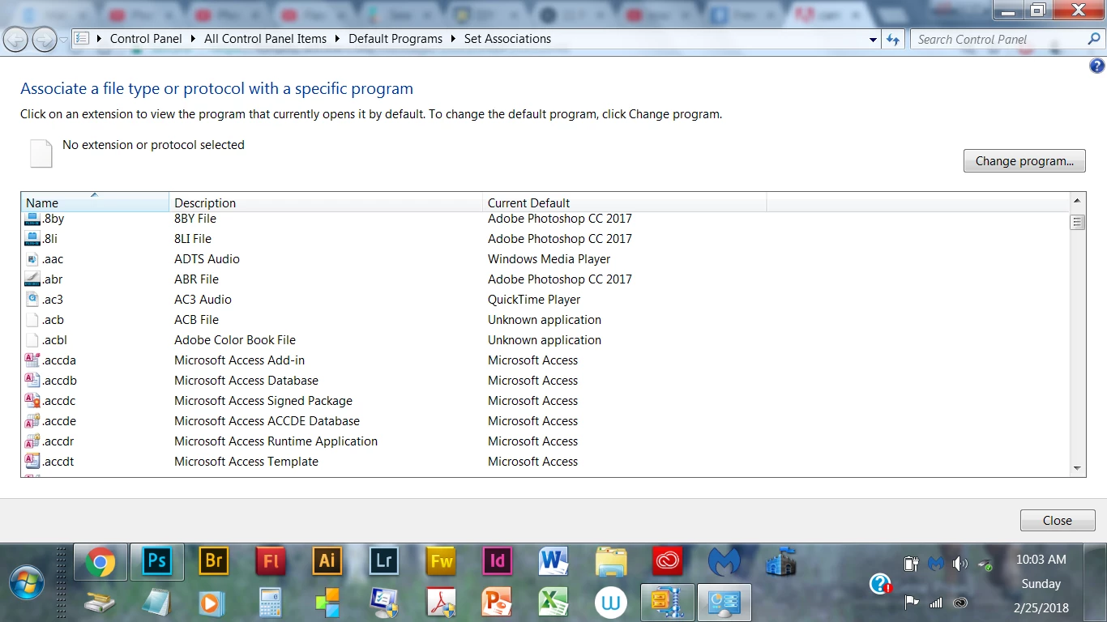Click "QuickTime Player" default entry
The image size is (1107, 622).
point(534,300)
